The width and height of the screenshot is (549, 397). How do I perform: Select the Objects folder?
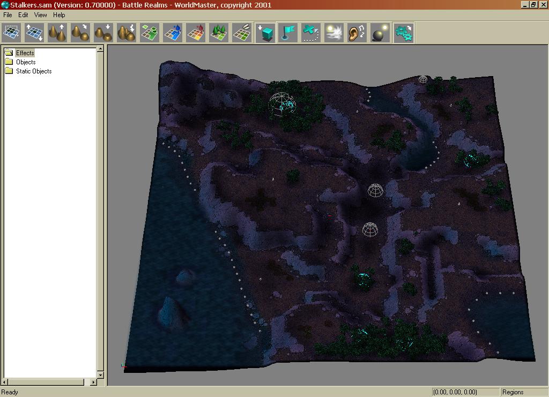(26, 62)
